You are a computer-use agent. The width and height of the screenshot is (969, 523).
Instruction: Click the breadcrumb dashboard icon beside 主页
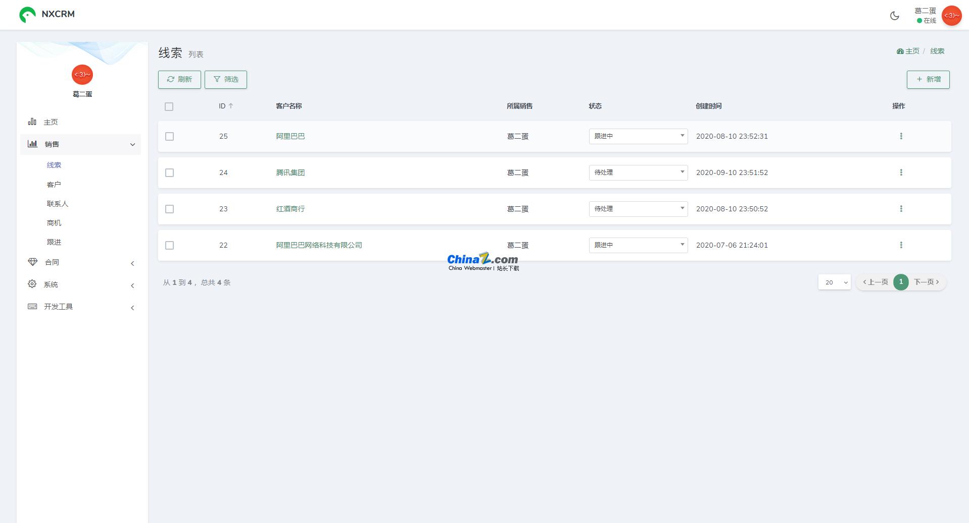coord(900,51)
